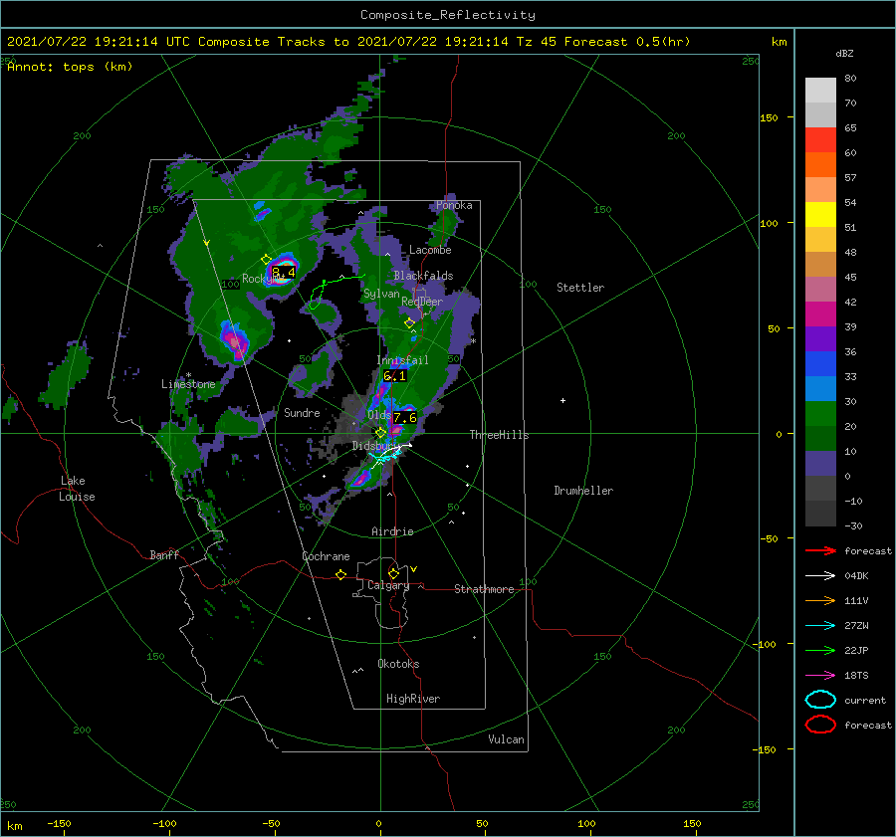Viewport: 896px width, 837px height.
Task: Select the blue 33-36 dBZ swatch
Action: (x=820, y=364)
